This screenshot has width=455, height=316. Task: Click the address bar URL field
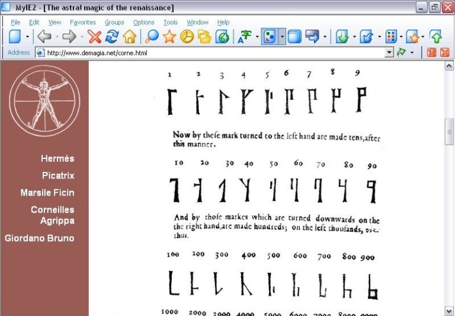click(213, 53)
